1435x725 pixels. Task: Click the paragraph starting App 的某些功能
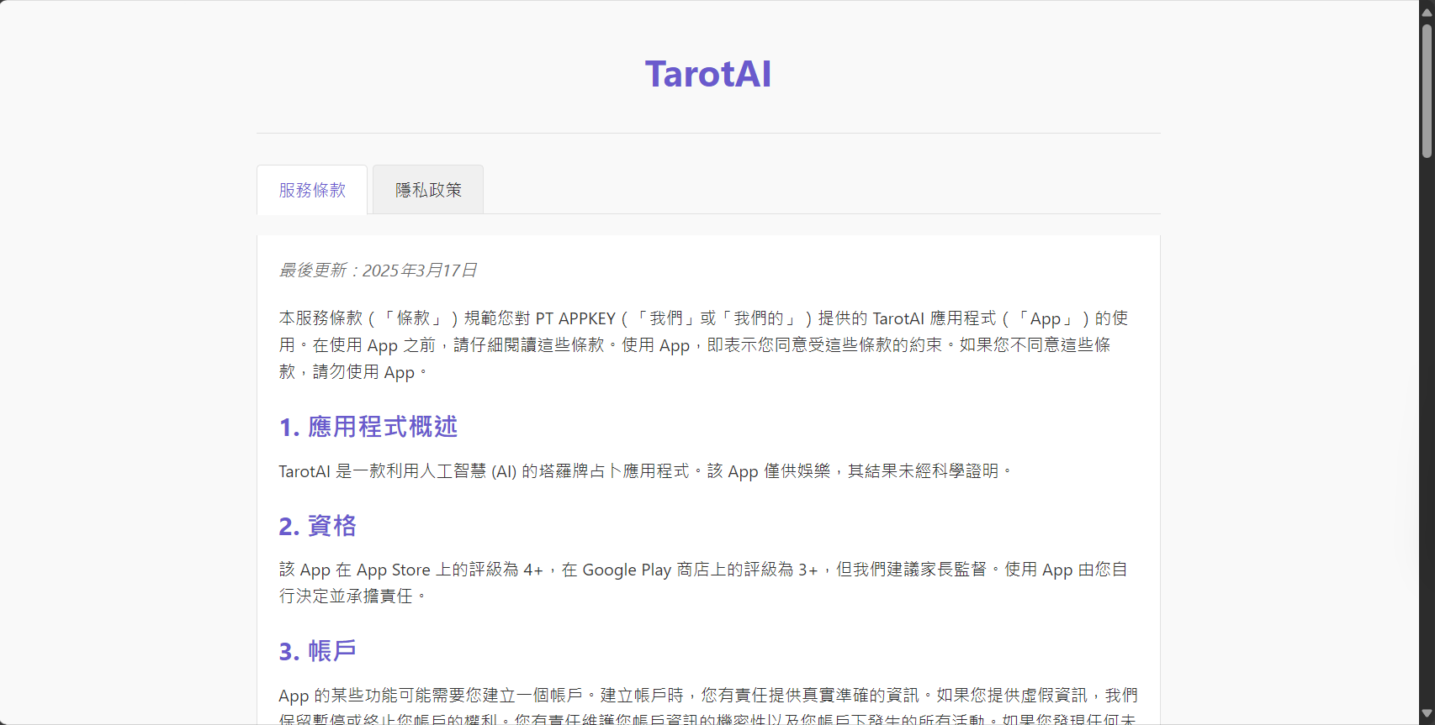pyautogui.click(x=708, y=704)
